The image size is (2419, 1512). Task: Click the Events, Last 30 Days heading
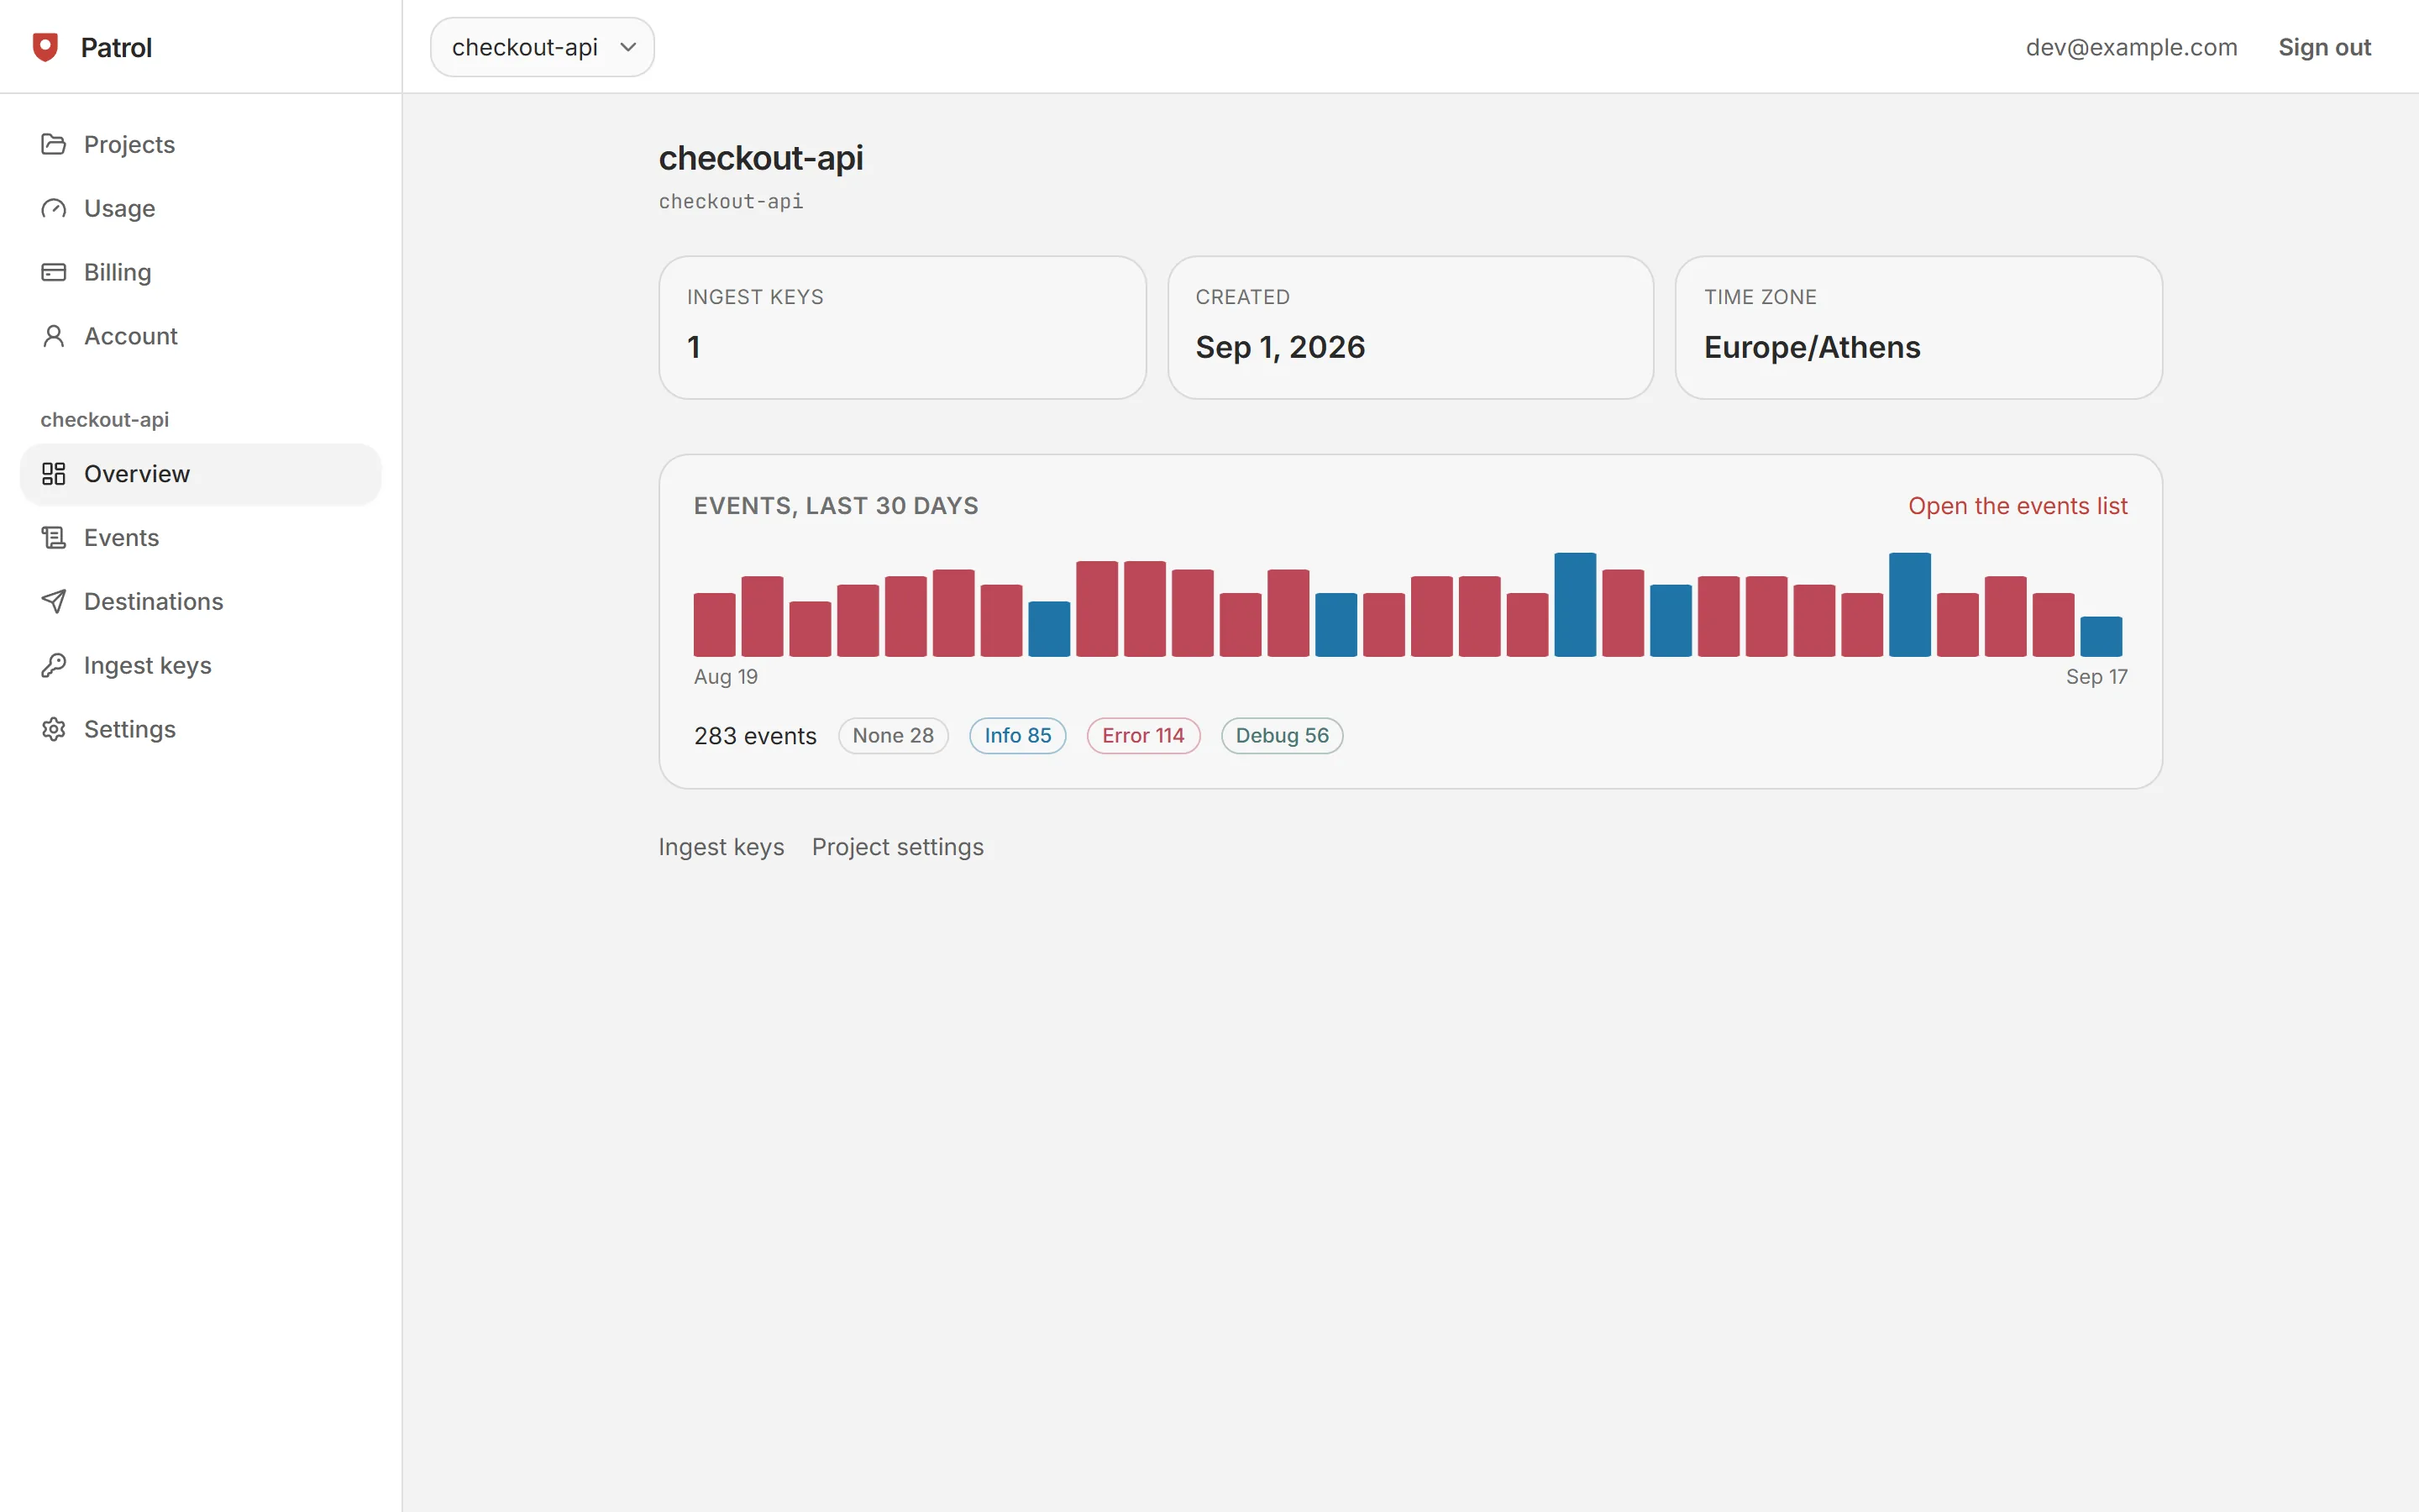coord(837,506)
